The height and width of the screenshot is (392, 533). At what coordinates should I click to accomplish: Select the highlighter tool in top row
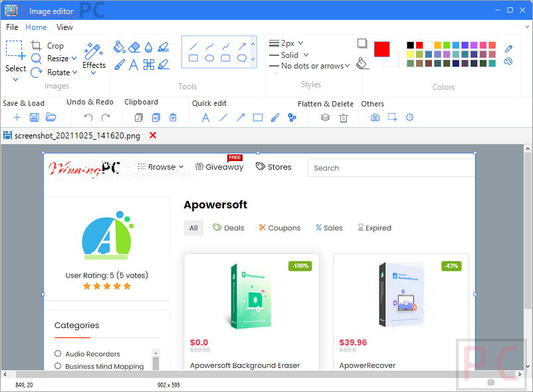[x=163, y=47]
